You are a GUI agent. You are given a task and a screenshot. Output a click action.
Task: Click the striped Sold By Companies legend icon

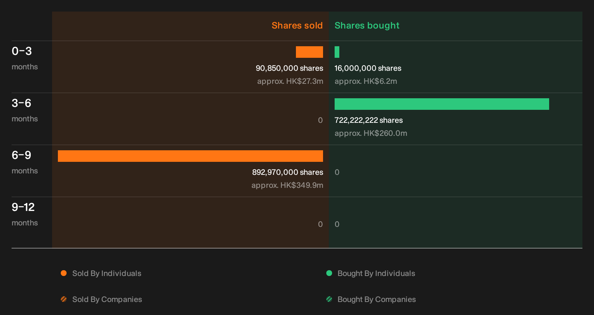pyautogui.click(x=64, y=299)
